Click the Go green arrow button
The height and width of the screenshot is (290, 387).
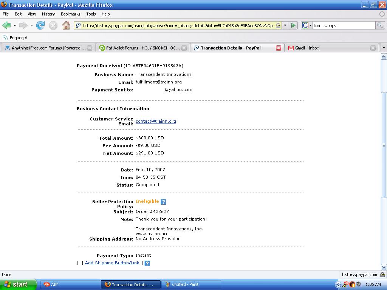[x=293, y=25]
